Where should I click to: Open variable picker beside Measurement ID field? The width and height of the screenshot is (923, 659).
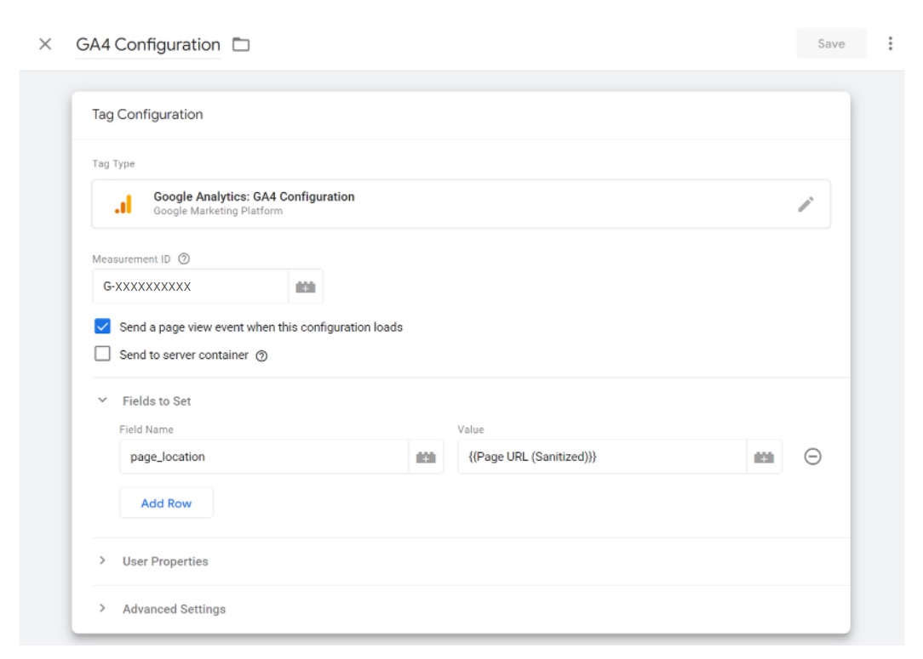click(306, 287)
